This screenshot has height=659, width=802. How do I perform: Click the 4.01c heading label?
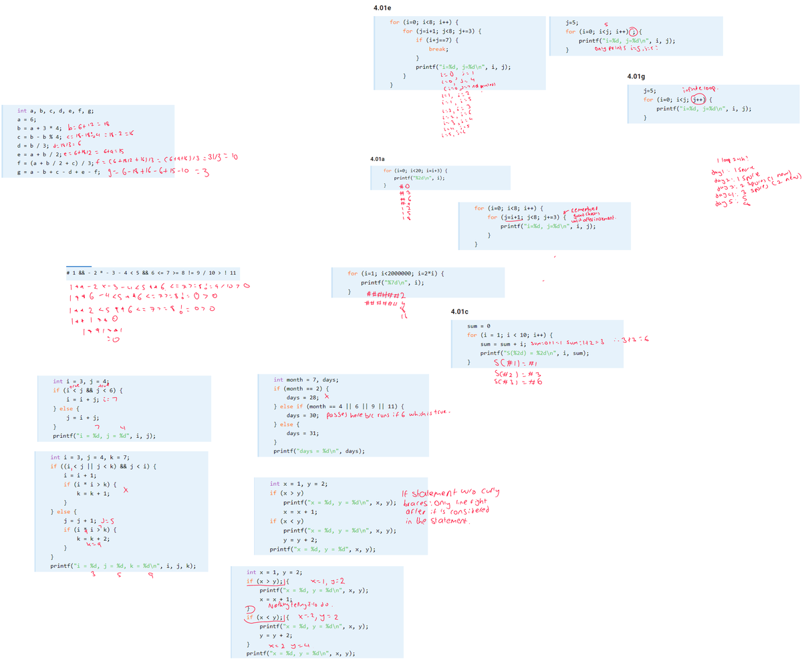(460, 312)
